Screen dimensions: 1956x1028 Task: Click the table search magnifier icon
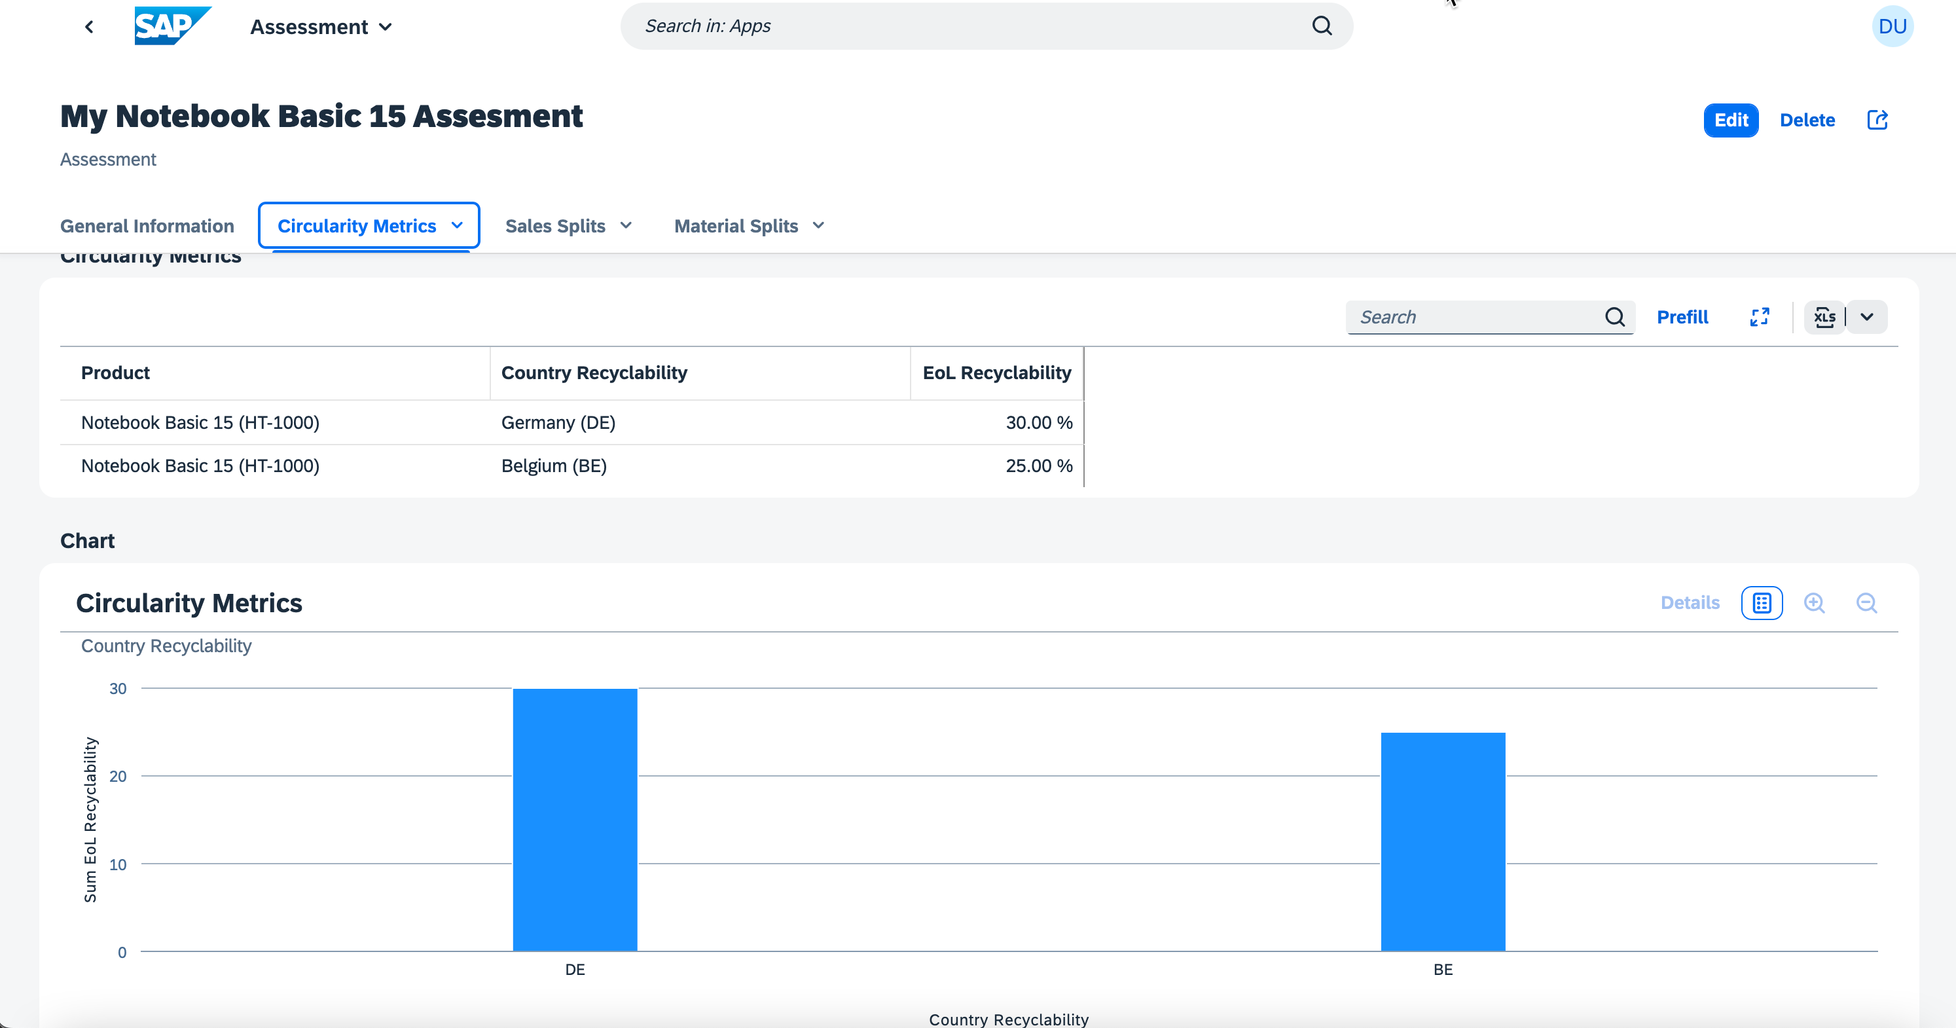coord(1615,318)
